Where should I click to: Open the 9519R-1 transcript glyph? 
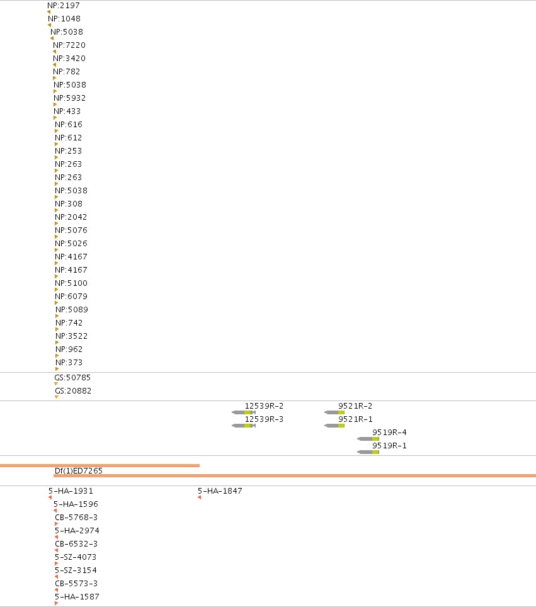[x=368, y=452]
